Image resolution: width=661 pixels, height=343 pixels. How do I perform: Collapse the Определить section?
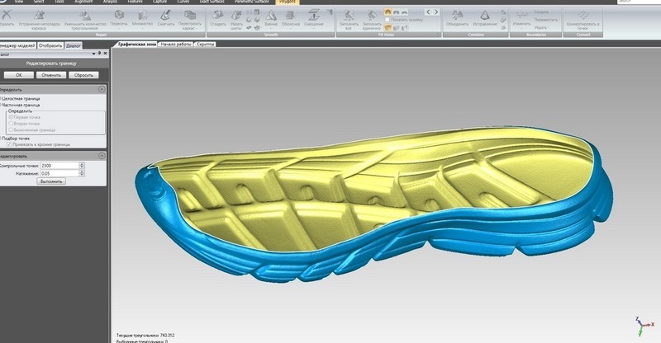point(101,88)
